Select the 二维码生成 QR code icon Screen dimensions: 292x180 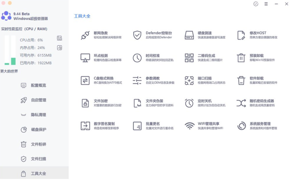(189, 58)
